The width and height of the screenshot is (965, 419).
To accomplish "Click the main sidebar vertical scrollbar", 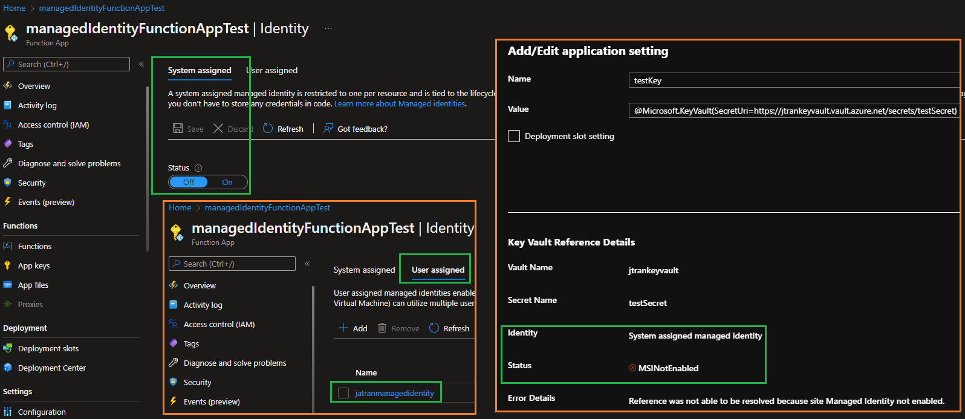I will click(148, 169).
